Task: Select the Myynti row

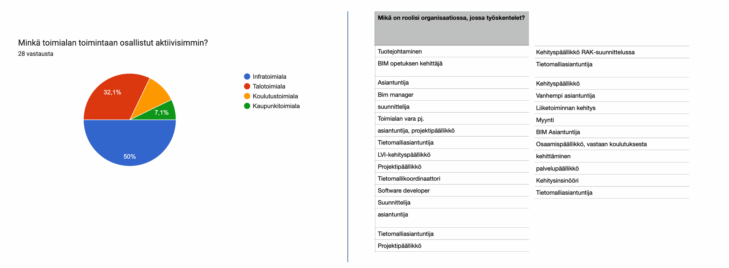Action: (544, 120)
